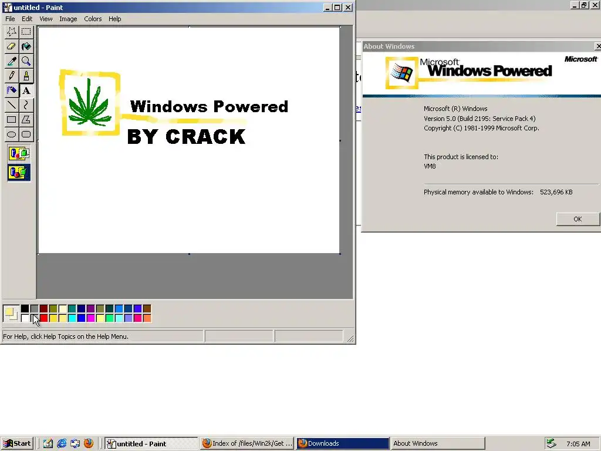Select the Brush tool

tap(26, 76)
